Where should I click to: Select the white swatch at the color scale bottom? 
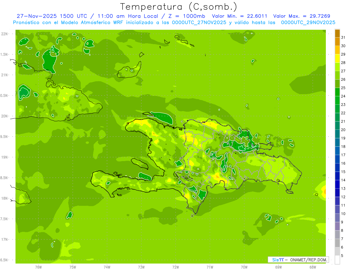[x=337, y=260]
